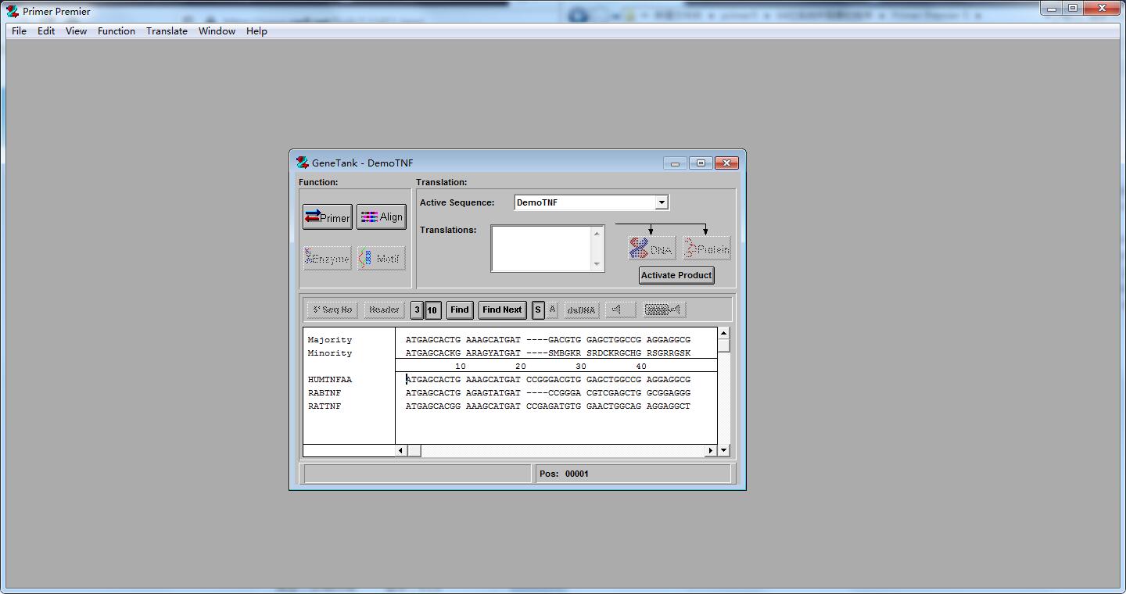Toggle the S sense strand button
Viewport: 1126px width, 594px height.
click(x=537, y=310)
